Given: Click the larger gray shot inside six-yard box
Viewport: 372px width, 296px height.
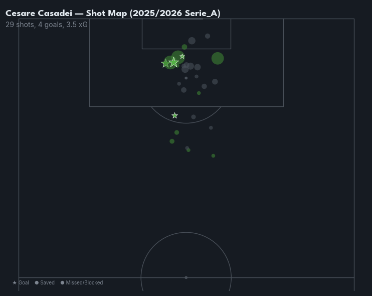Looking at the screenshot, I should pyautogui.click(x=192, y=41).
